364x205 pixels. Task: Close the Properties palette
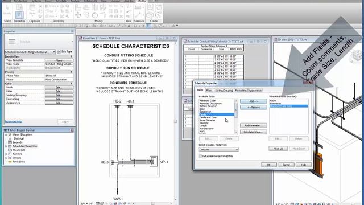72,31
